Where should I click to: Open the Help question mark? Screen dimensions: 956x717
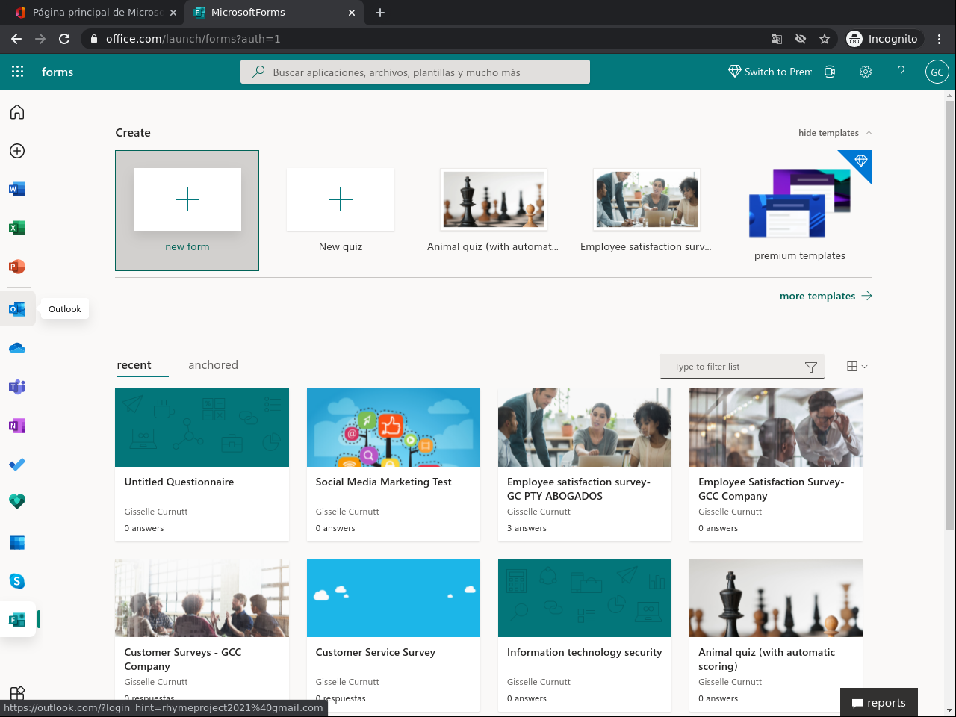coord(901,72)
